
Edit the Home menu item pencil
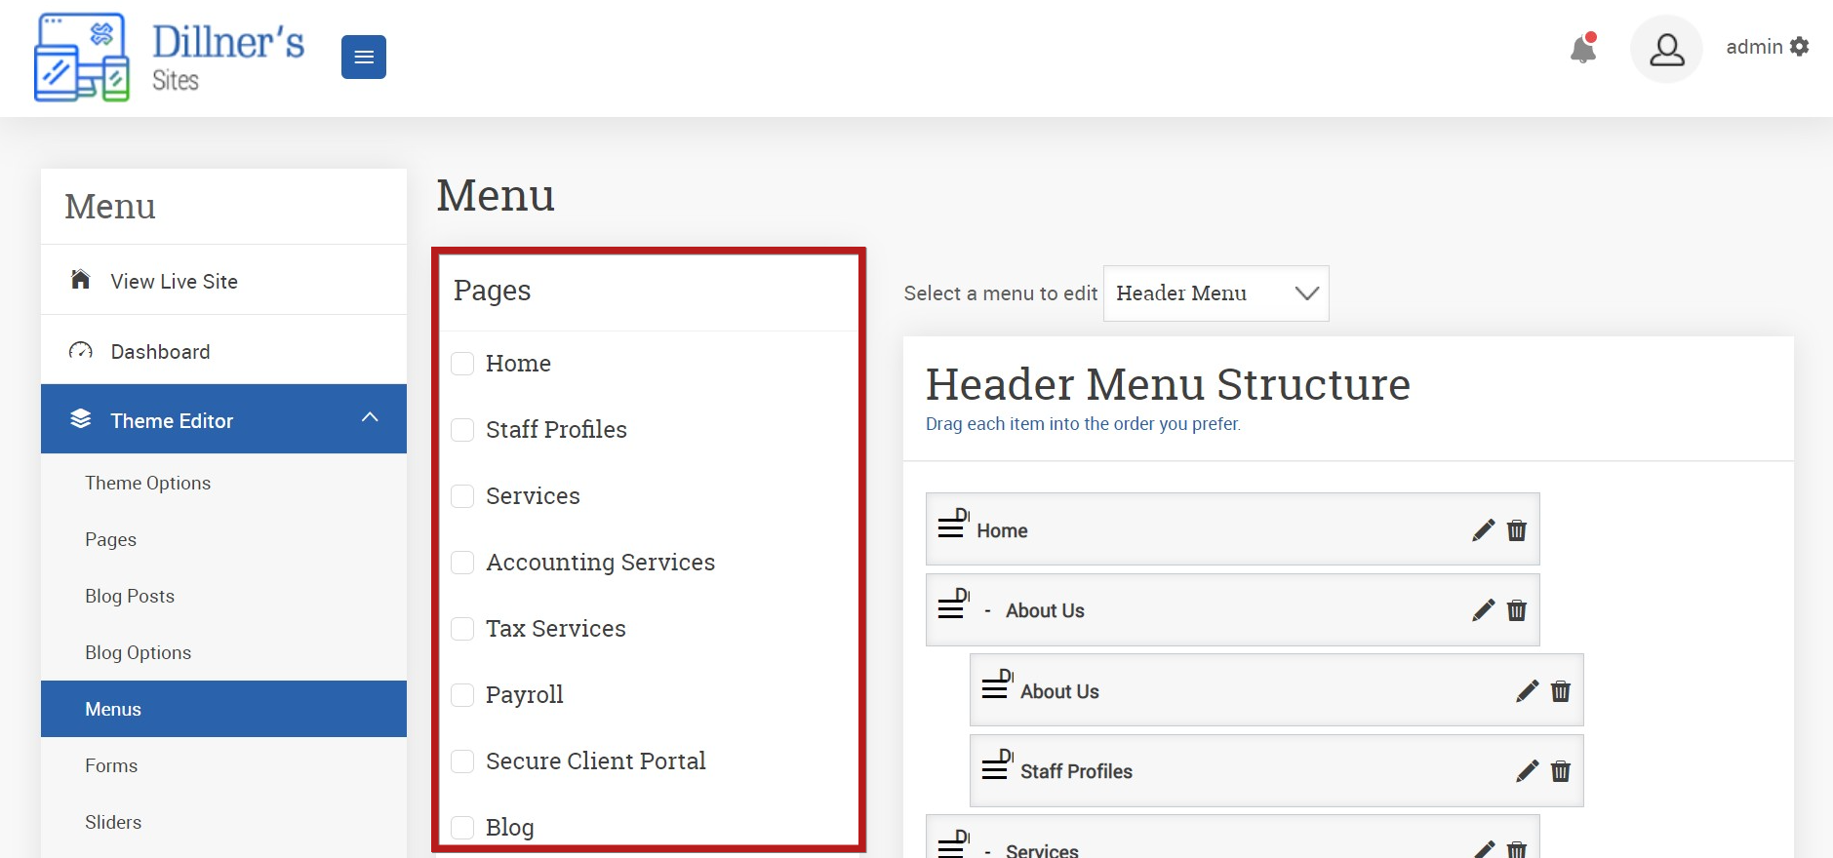pyautogui.click(x=1483, y=530)
